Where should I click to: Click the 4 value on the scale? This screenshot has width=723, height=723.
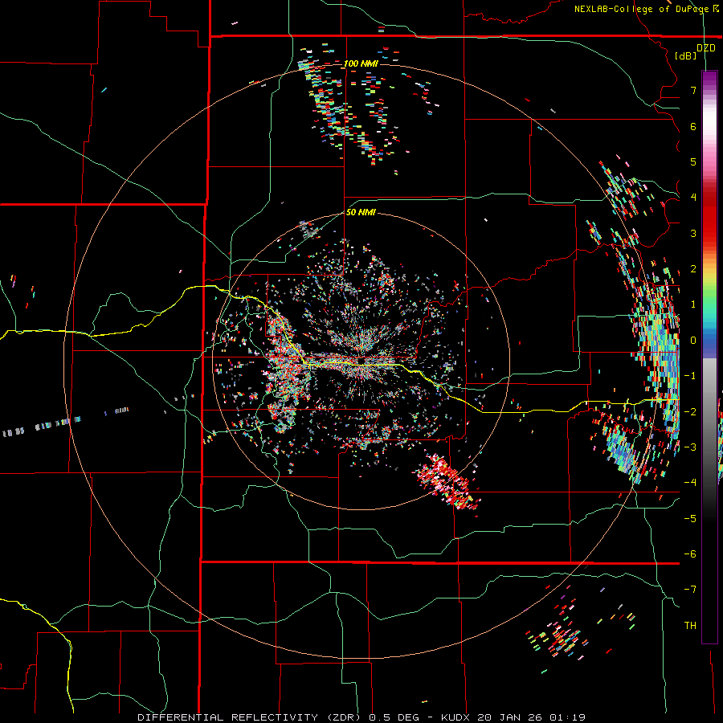pyautogui.click(x=693, y=198)
